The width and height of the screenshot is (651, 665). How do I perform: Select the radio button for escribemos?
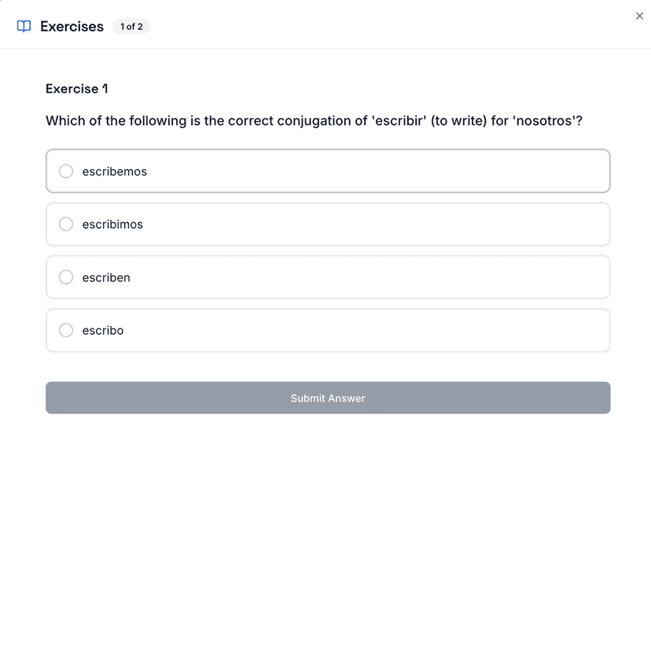(66, 171)
